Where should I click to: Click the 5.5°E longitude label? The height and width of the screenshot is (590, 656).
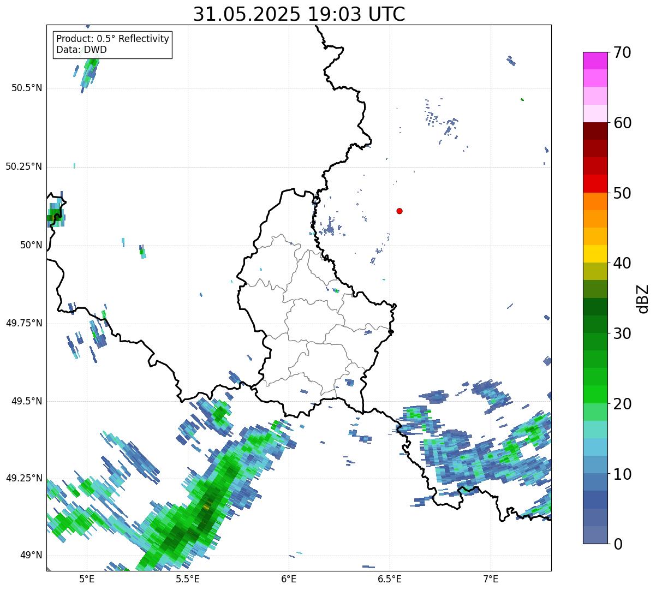[x=188, y=579]
